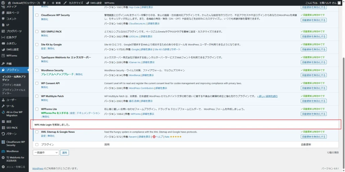Open ユーザー via its sidebar icon

click(3, 100)
